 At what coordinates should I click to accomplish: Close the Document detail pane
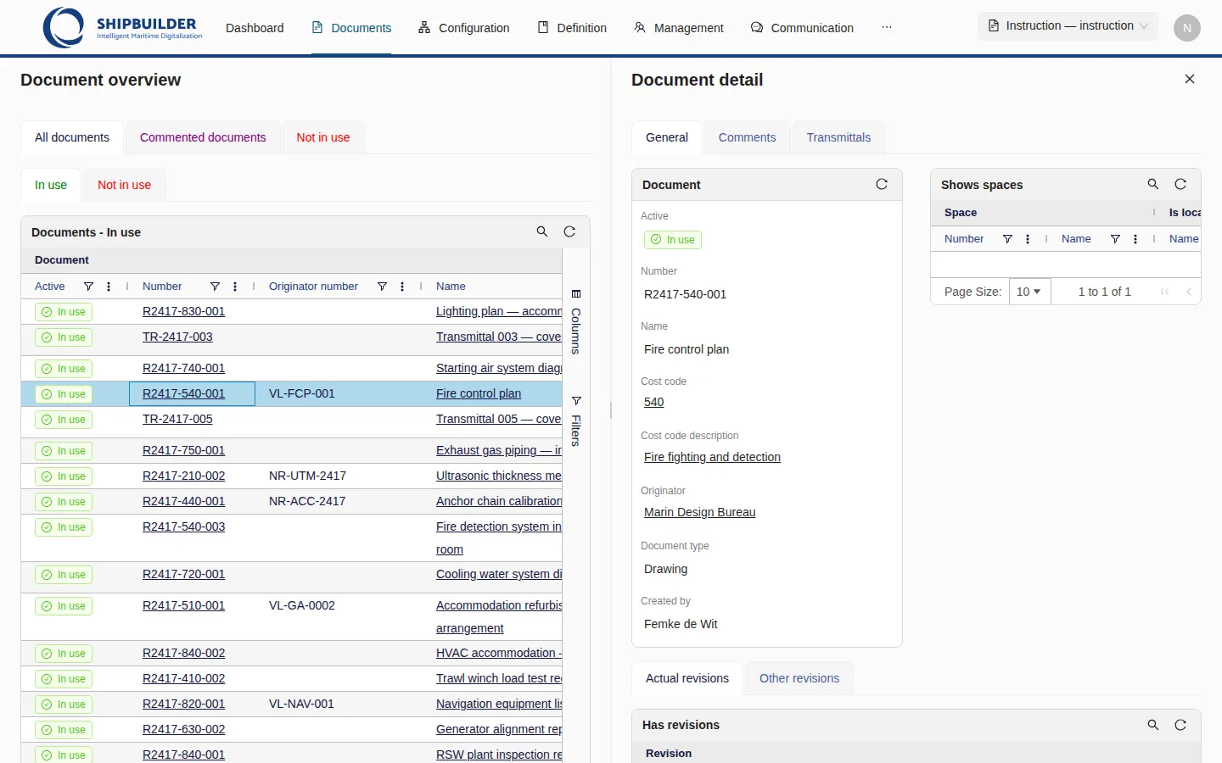pos(1190,79)
